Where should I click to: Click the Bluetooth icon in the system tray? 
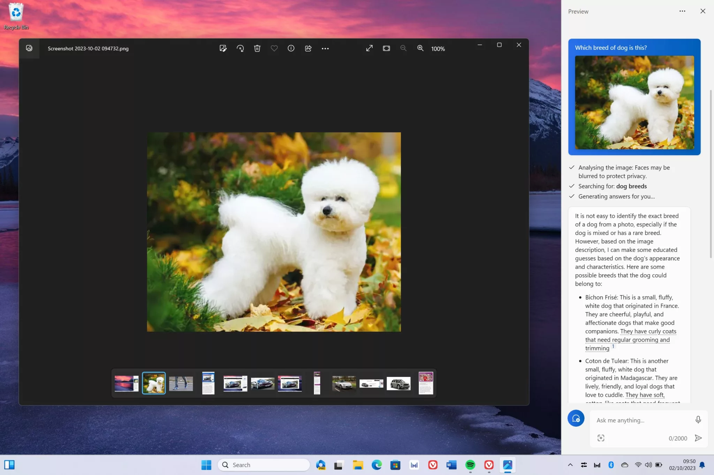point(611,465)
